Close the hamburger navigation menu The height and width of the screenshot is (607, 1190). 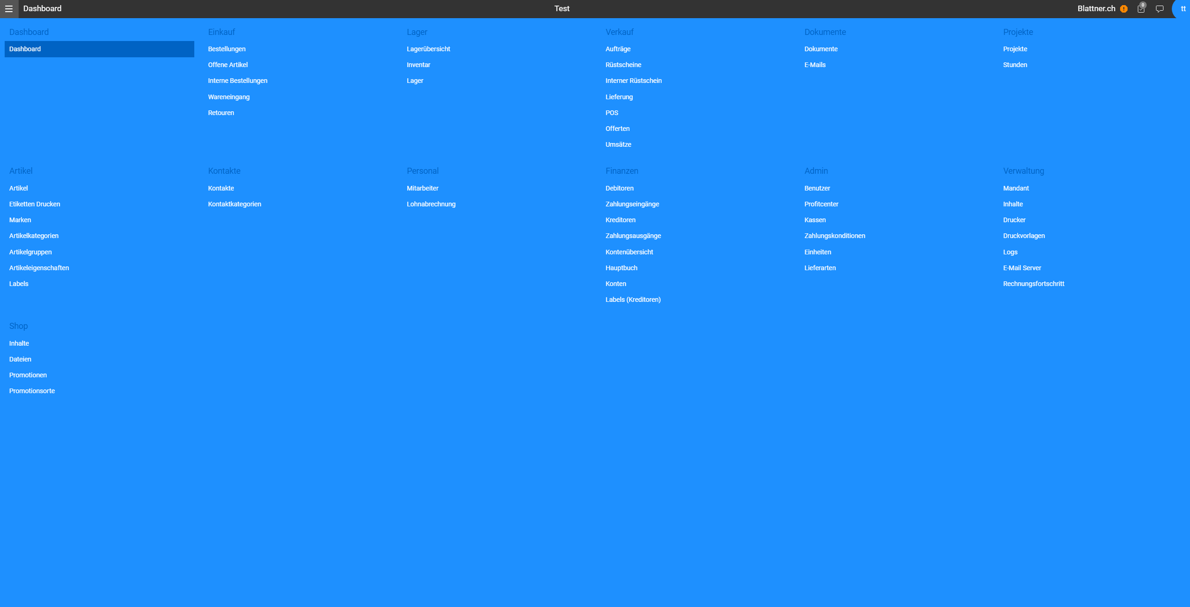pyautogui.click(x=9, y=9)
